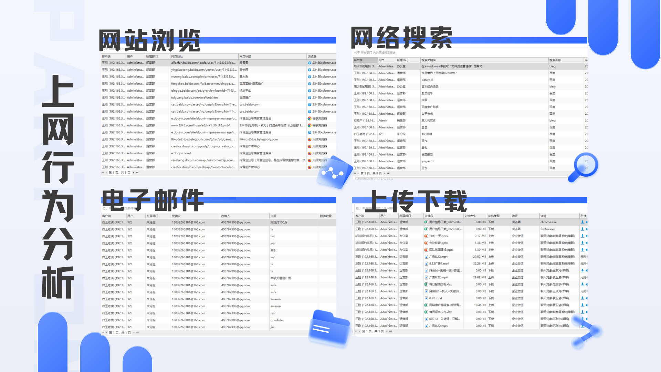Screen dimensions: 661x372
Task: Click last-page icon in the 上传下载 panel
Action: pyautogui.click(x=391, y=332)
